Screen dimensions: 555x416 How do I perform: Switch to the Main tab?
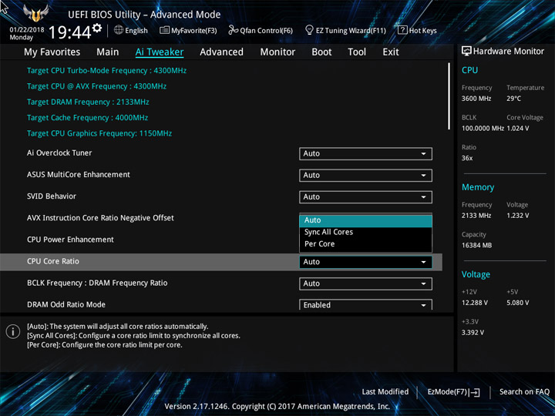(x=108, y=52)
